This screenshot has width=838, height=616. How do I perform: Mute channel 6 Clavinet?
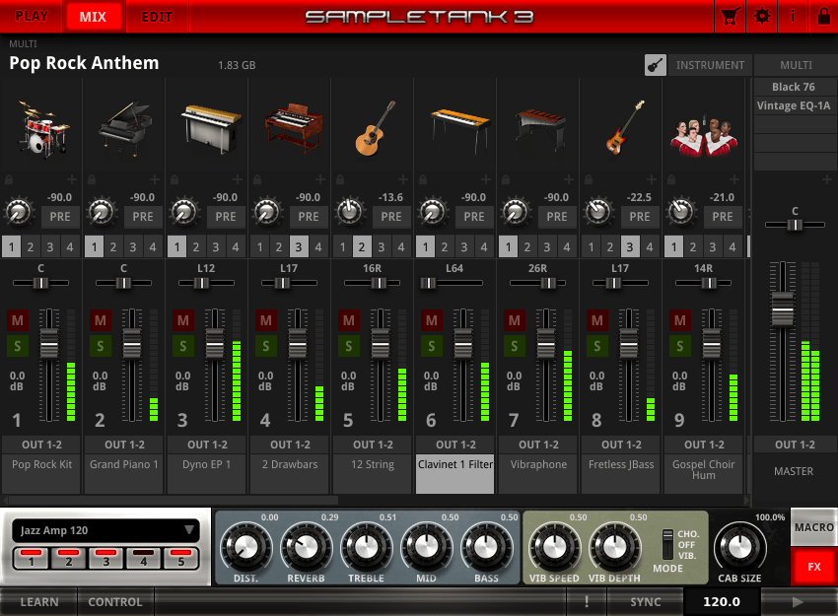431,320
